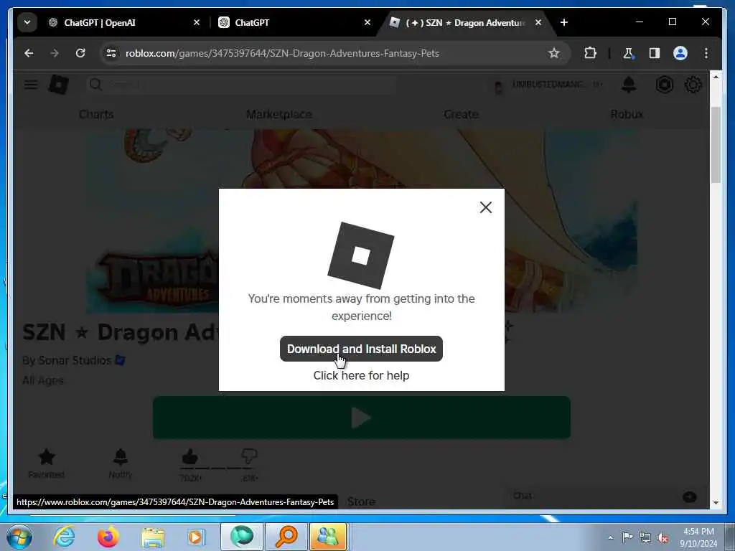Open Windows Explorer folder in taskbar
This screenshot has height=551, width=735.
[x=153, y=537]
